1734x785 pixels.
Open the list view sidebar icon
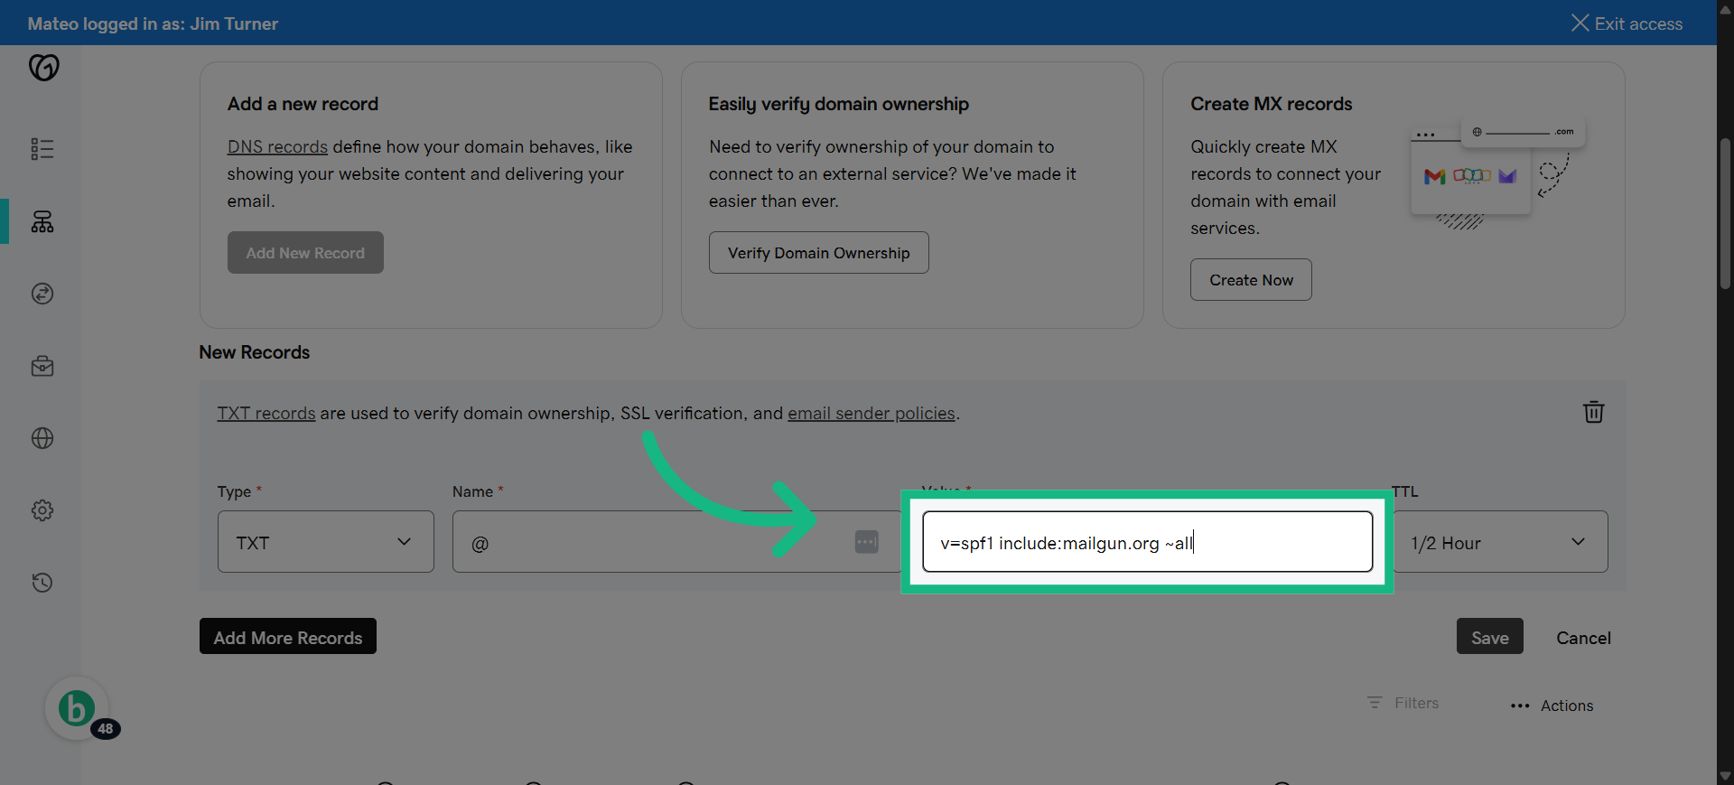point(42,149)
